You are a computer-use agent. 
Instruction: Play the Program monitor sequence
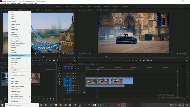pos(133,60)
